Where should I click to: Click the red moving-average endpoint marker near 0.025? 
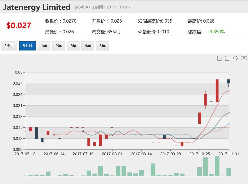point(229,90)
